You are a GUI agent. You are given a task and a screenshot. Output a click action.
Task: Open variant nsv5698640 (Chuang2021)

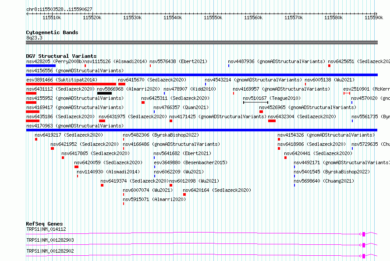click(324, 181)
